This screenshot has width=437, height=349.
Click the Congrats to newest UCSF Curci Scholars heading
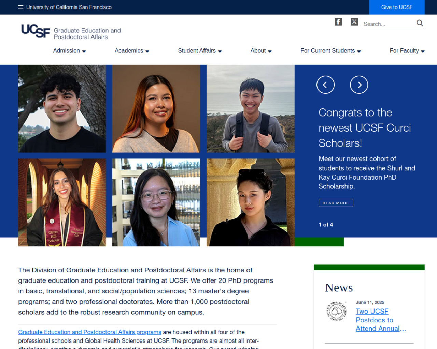click(365, 128)
